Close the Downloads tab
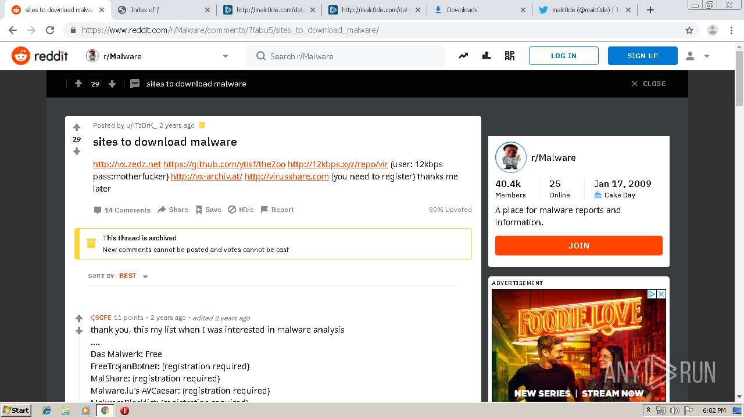This screenshot has width=744, height=418. point(523,10)
